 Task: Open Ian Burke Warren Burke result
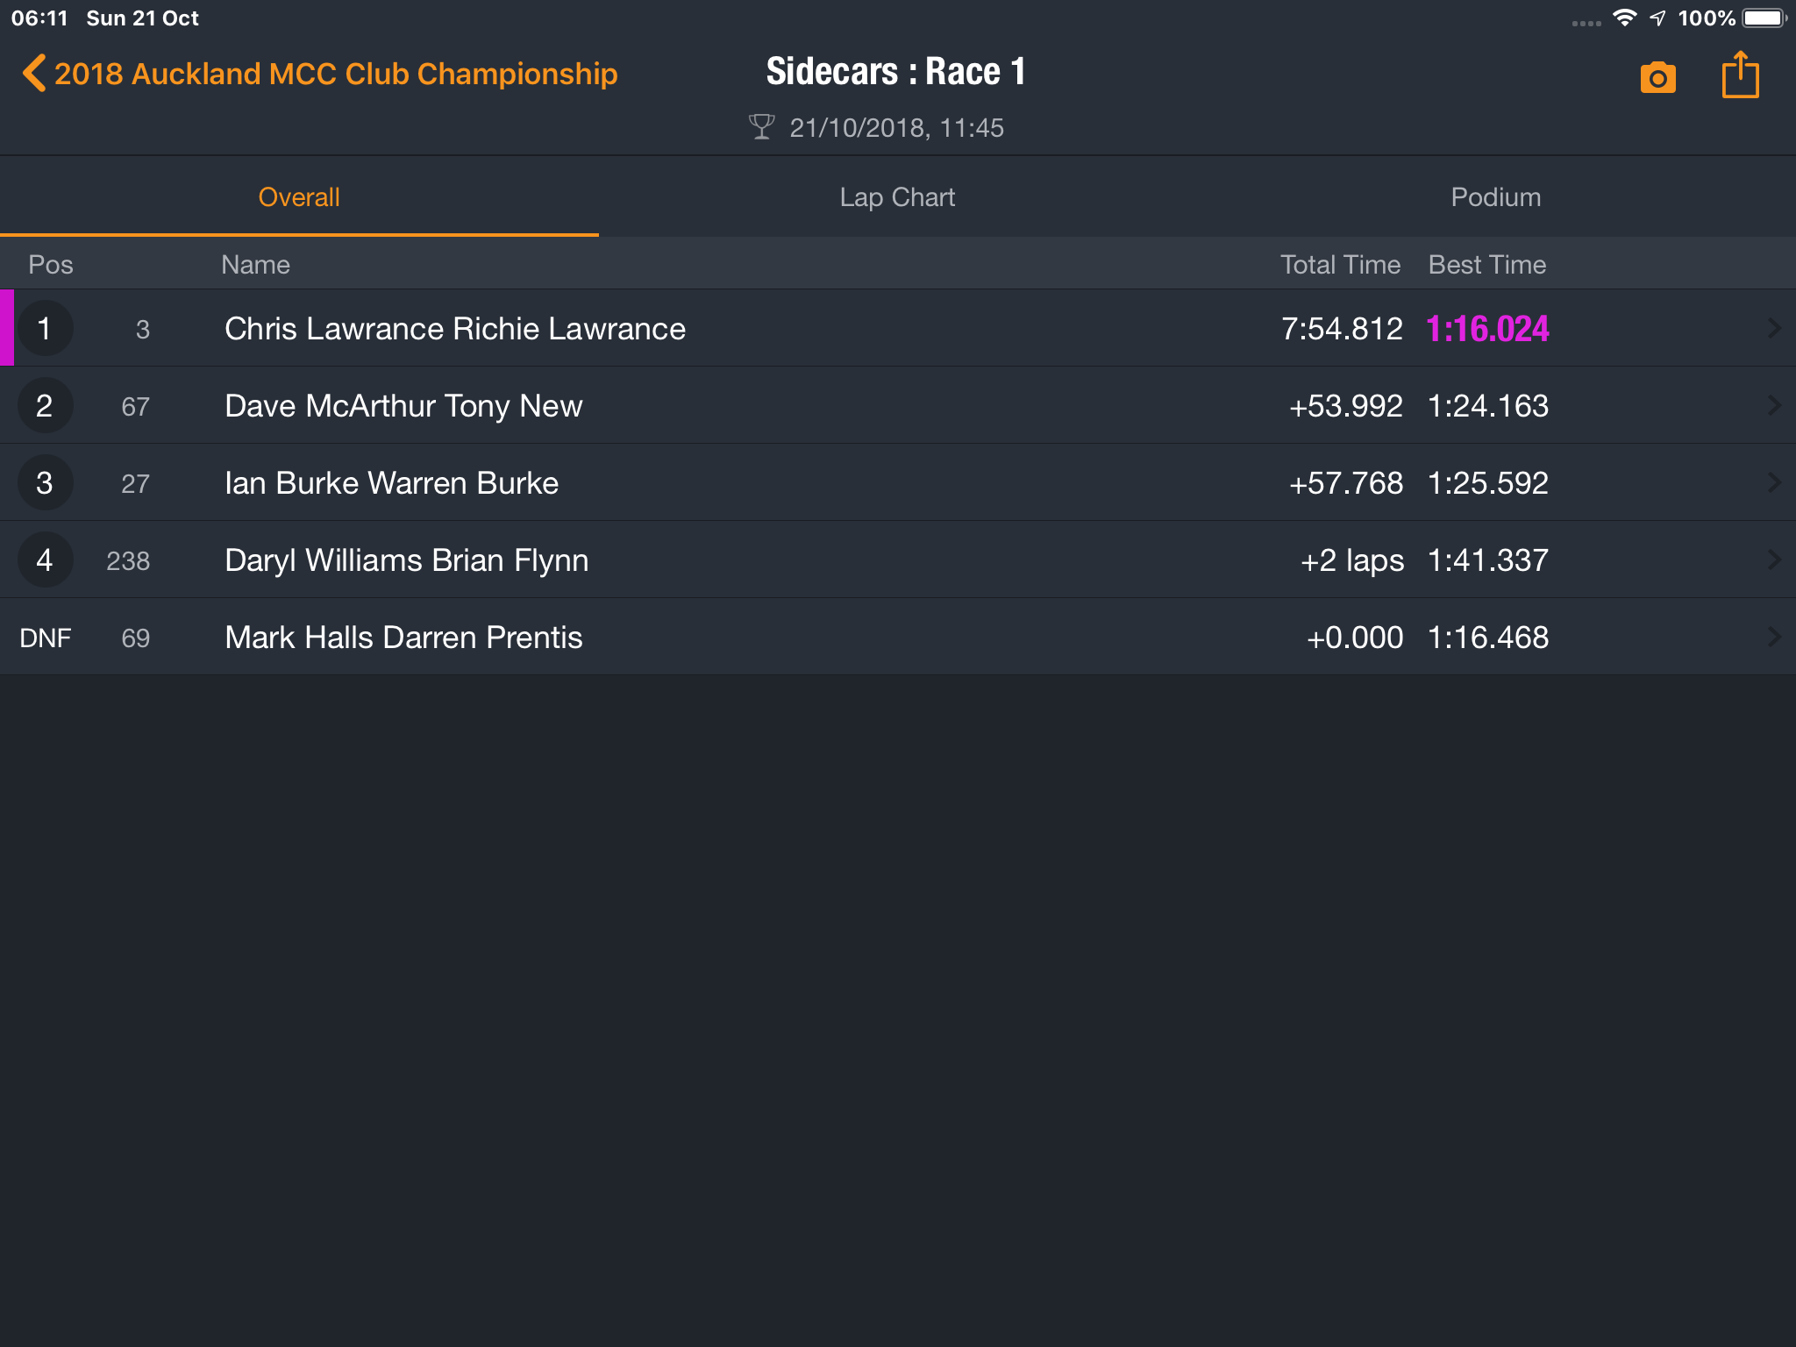coord(898,482)
